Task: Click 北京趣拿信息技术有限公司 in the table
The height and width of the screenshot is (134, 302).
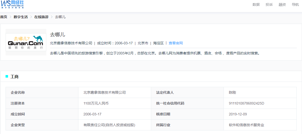Action: (105, 92)
